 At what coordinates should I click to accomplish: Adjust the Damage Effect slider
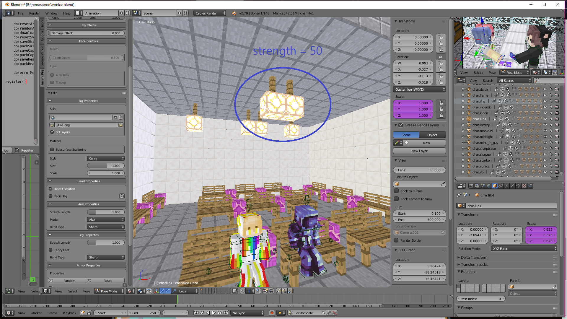click(x=86, y=33)
